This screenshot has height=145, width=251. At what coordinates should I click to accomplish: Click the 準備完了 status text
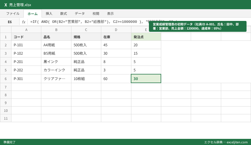tap(9, 142)
